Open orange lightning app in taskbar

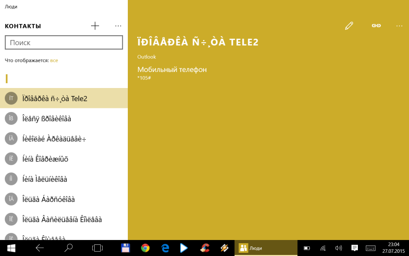224,248
